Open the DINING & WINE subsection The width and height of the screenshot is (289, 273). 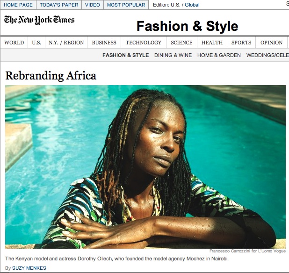pos(173,55)
